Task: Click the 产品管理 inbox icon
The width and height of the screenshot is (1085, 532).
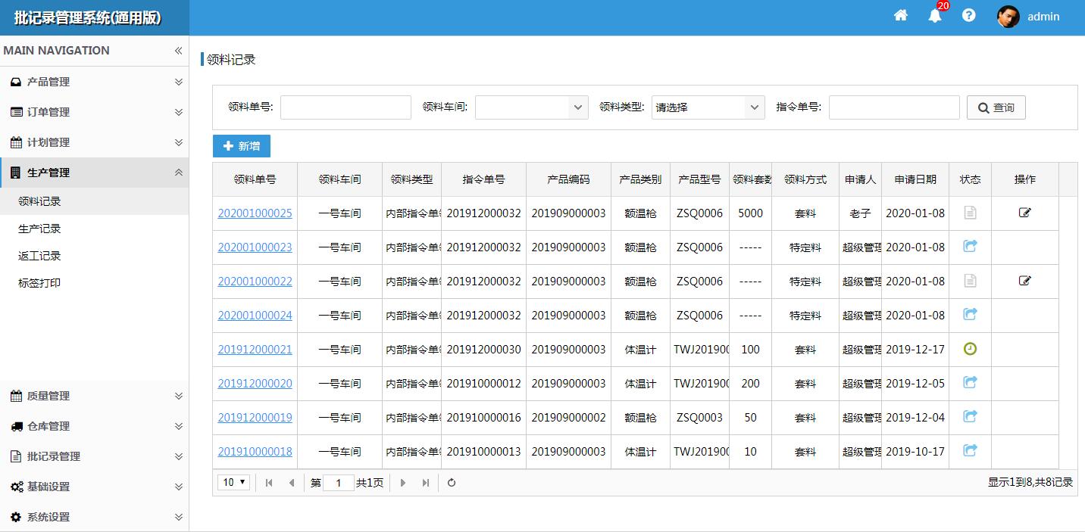Action: tap(16, 82)
